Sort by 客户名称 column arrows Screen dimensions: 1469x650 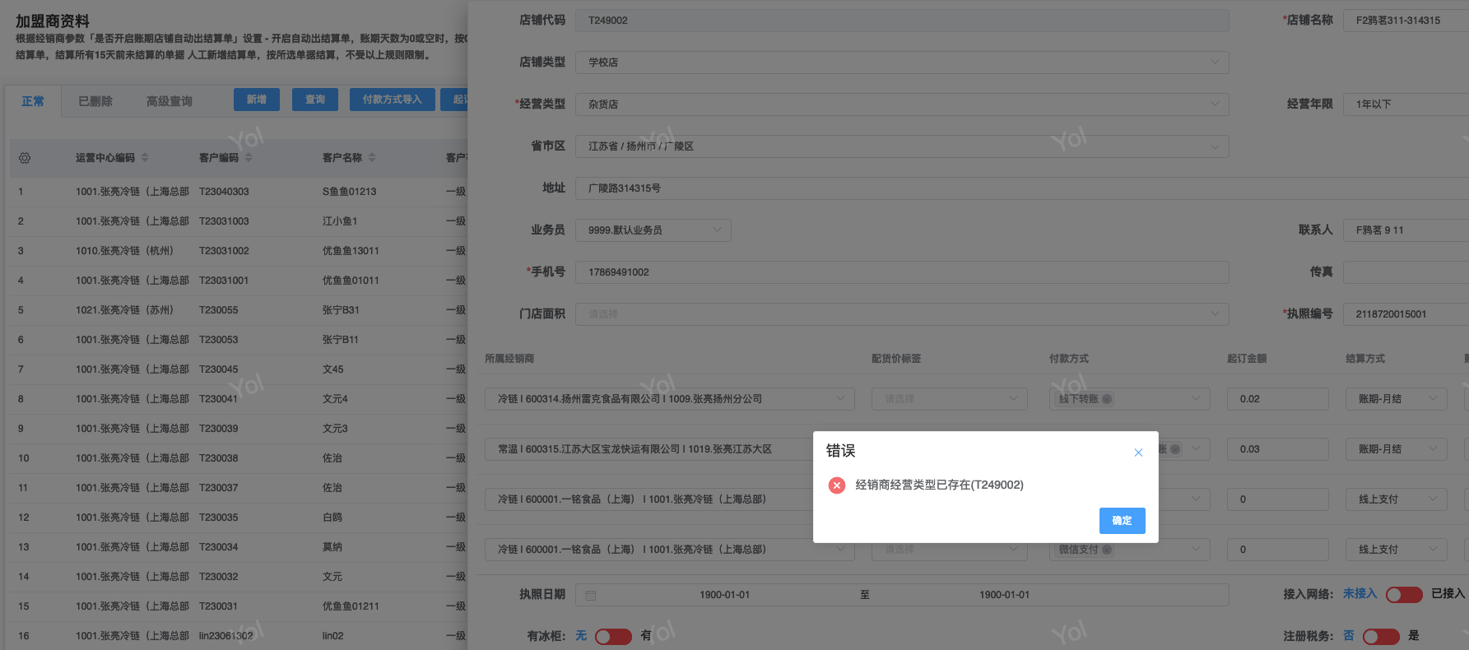[372, 157]
